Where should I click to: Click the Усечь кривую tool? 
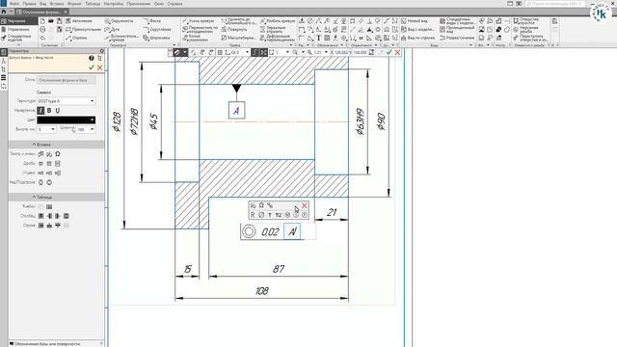click(199, 21)
